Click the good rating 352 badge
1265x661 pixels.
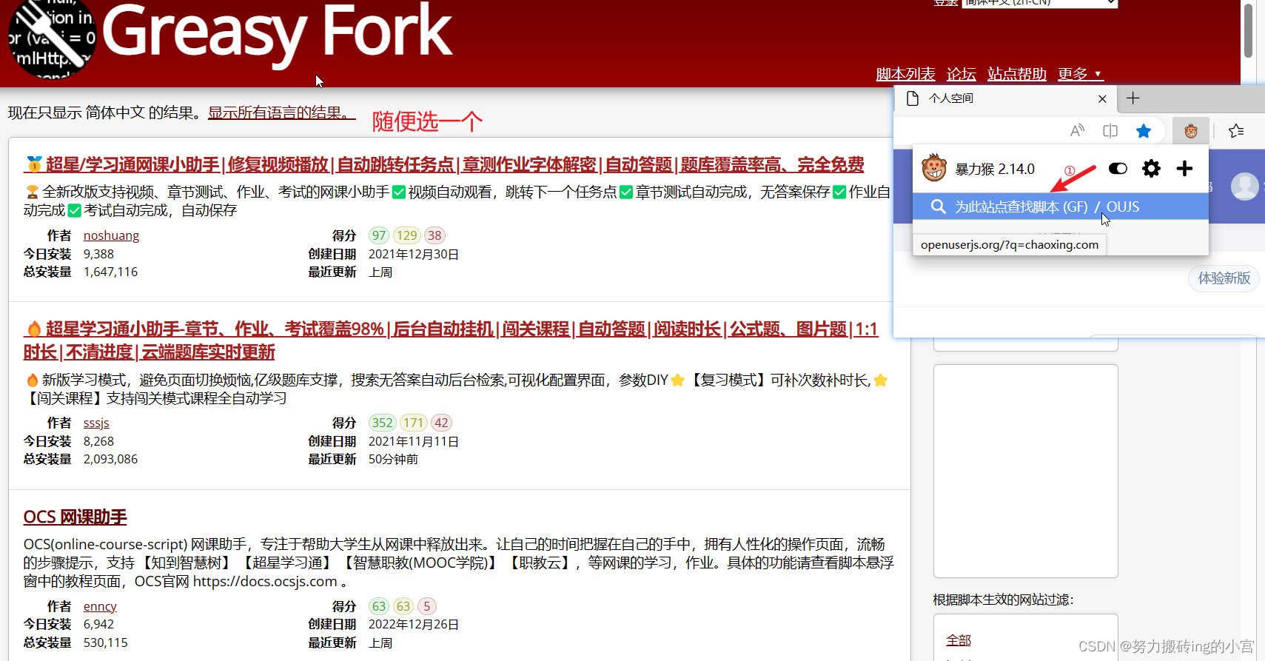point(383,423)
